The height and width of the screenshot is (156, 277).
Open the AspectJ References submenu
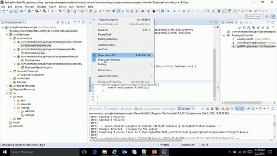coord(122,76)
